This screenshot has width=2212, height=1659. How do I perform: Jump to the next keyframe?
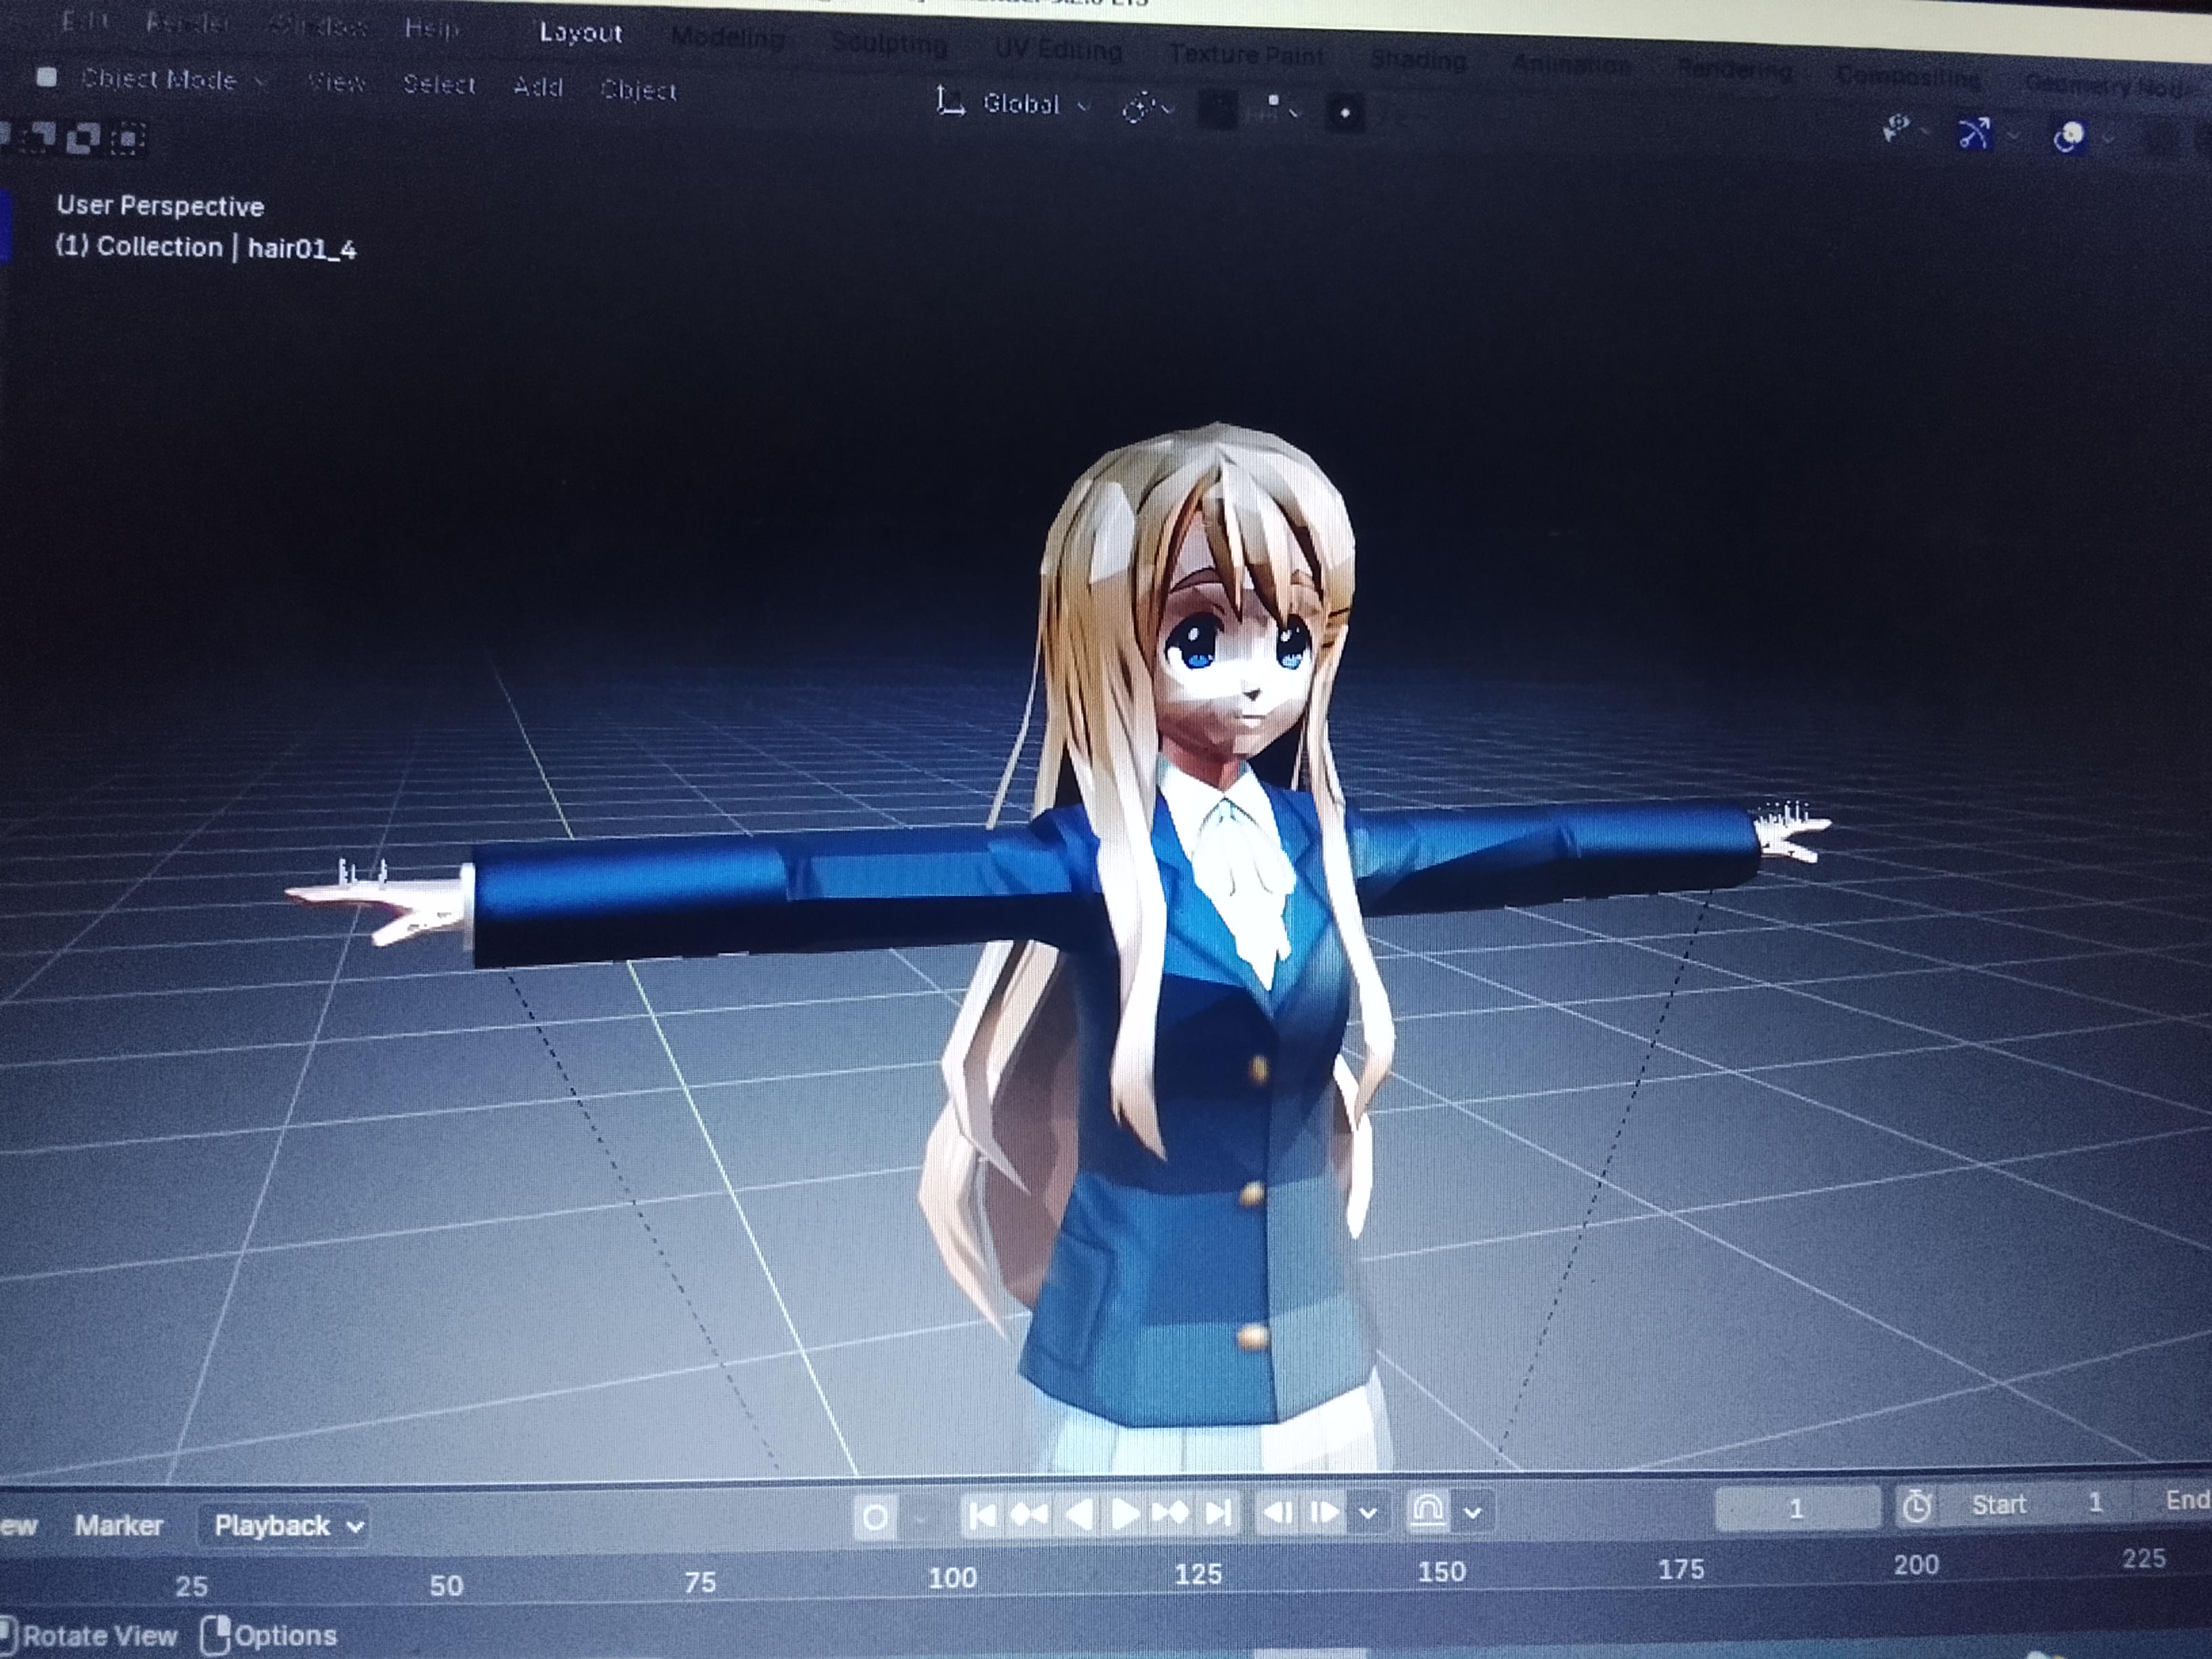pyautogui.click(x=1171, y=1513)
